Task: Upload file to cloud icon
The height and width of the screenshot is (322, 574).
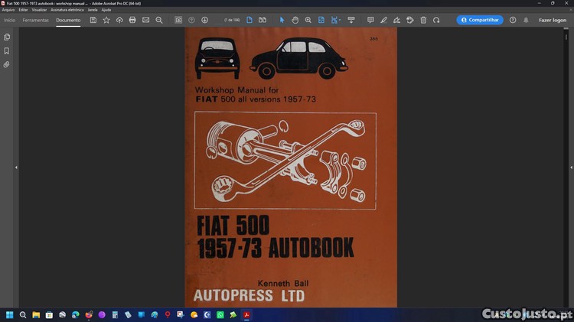Action: point(119,20)
